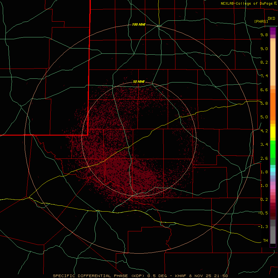This screenshot has height=278, width=278.
Task: Click the 5.0 scale label
Action: point(264,117)
